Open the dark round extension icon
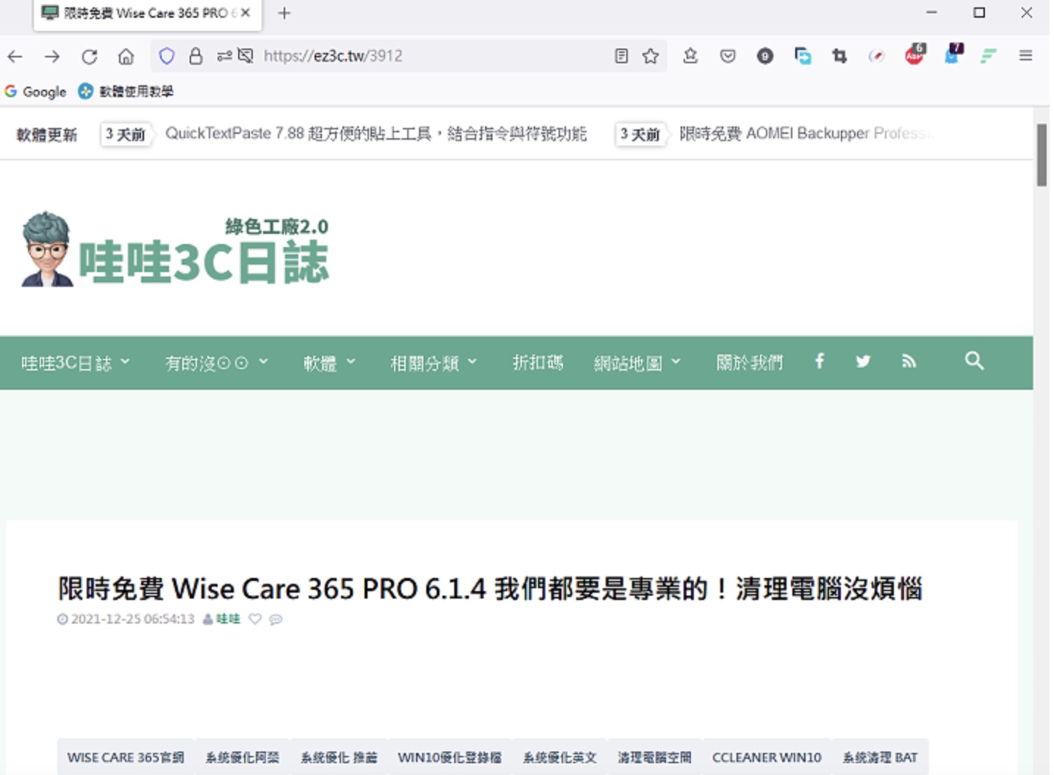This screenshot has width=1054, height=775. pos(765,56)
